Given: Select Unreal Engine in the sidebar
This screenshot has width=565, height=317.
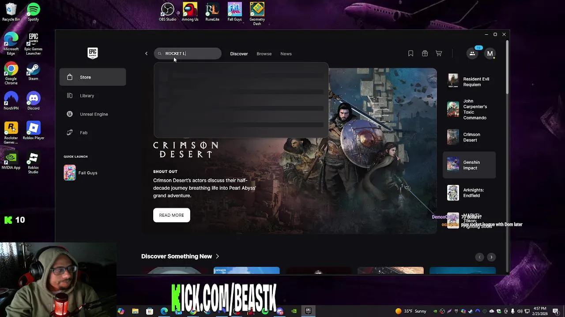Looking at the screenshot, I should (93, 114).
